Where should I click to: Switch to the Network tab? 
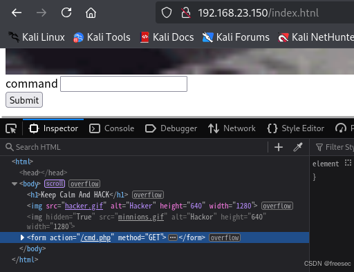[232, 128]
